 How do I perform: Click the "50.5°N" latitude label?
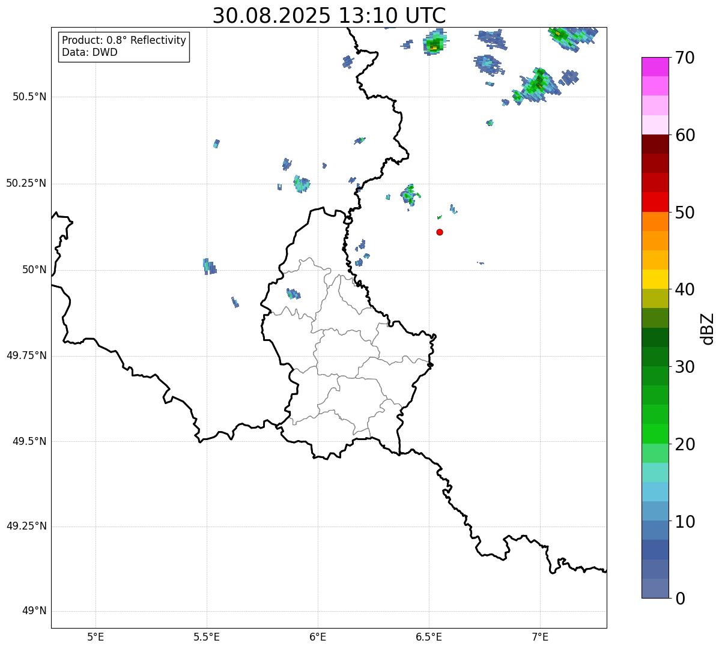[x=29, y=97]
